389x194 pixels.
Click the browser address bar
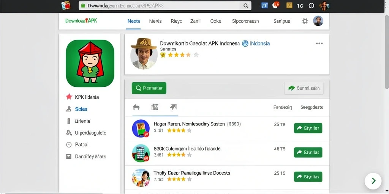click(165, 5)
